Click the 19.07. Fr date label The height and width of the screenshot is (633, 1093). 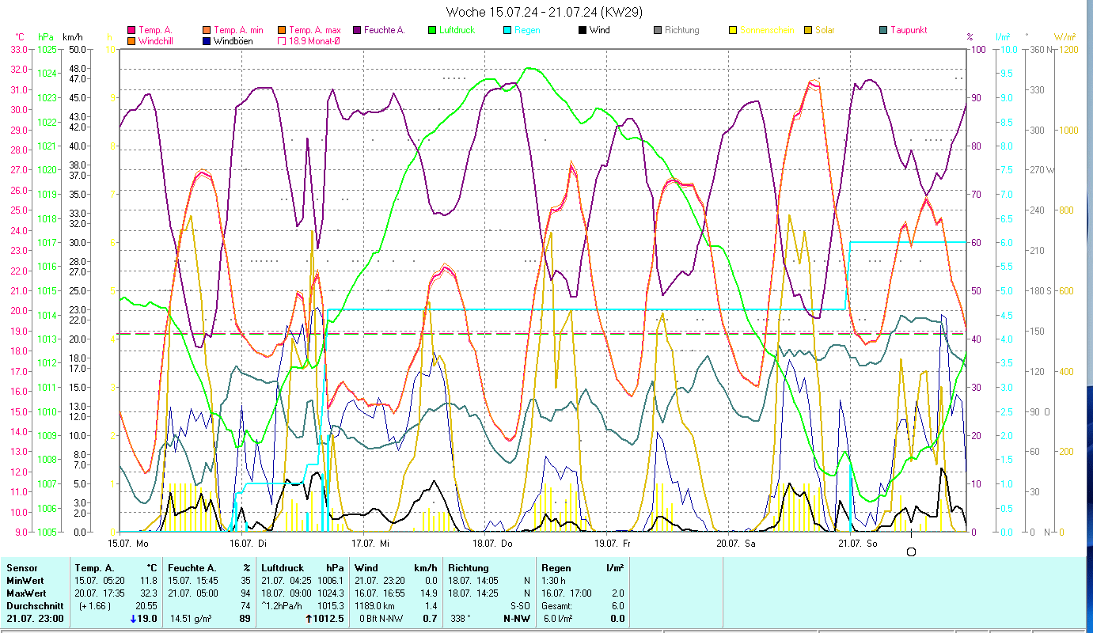613,544
